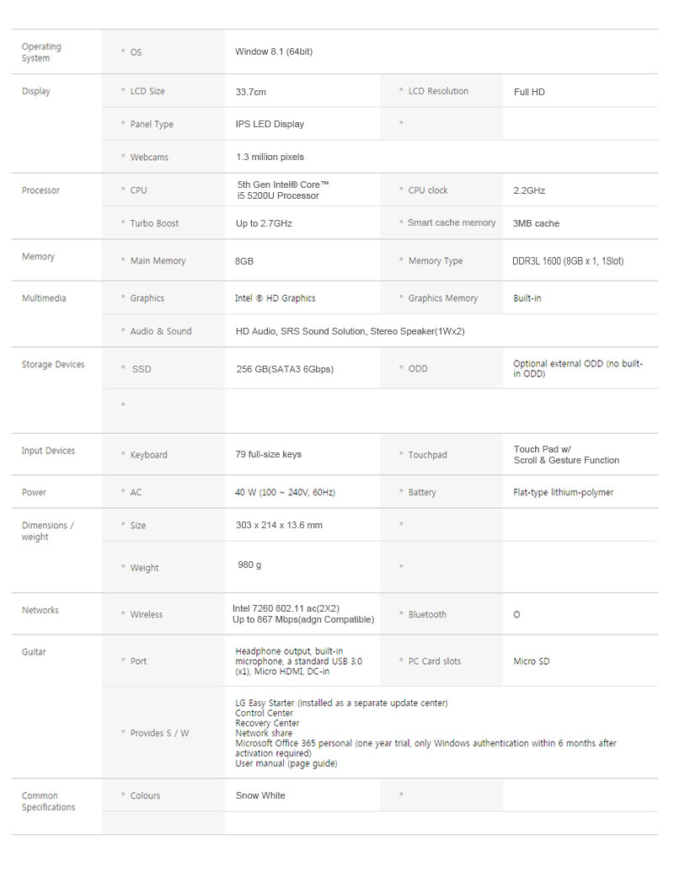Screen dimensions: 674x872
Task: Click the DDR3L 1600 memory type value
Action: (568, 261)
